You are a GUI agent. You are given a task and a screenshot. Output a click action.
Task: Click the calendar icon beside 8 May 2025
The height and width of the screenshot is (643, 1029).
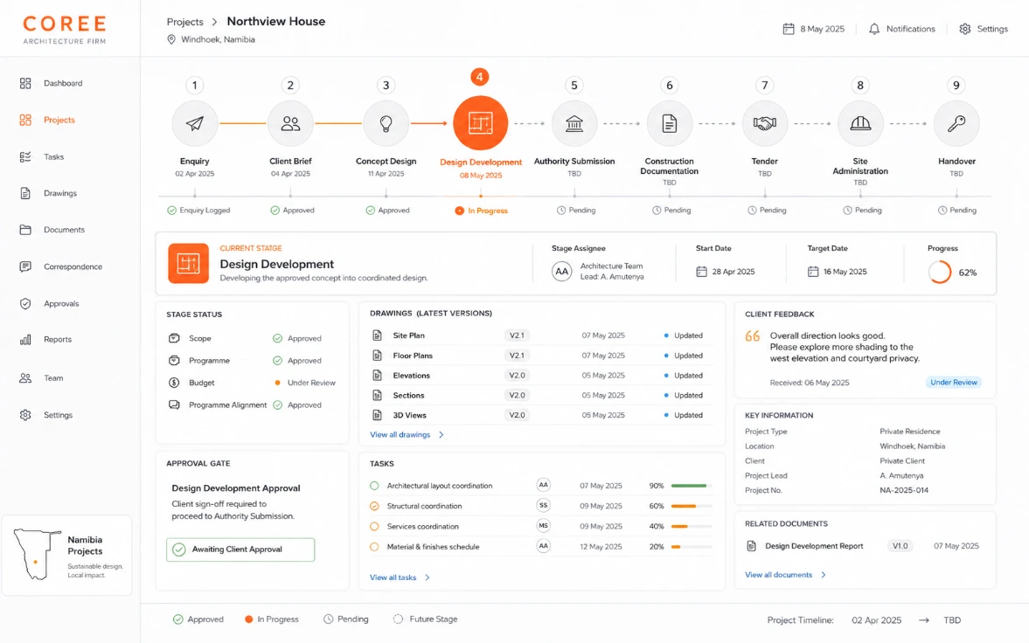pyautogui.click(x=789, y=29)
